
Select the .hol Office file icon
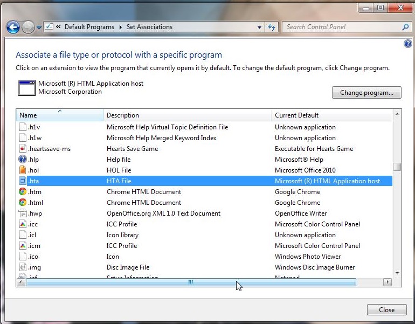tap(23, 170)
